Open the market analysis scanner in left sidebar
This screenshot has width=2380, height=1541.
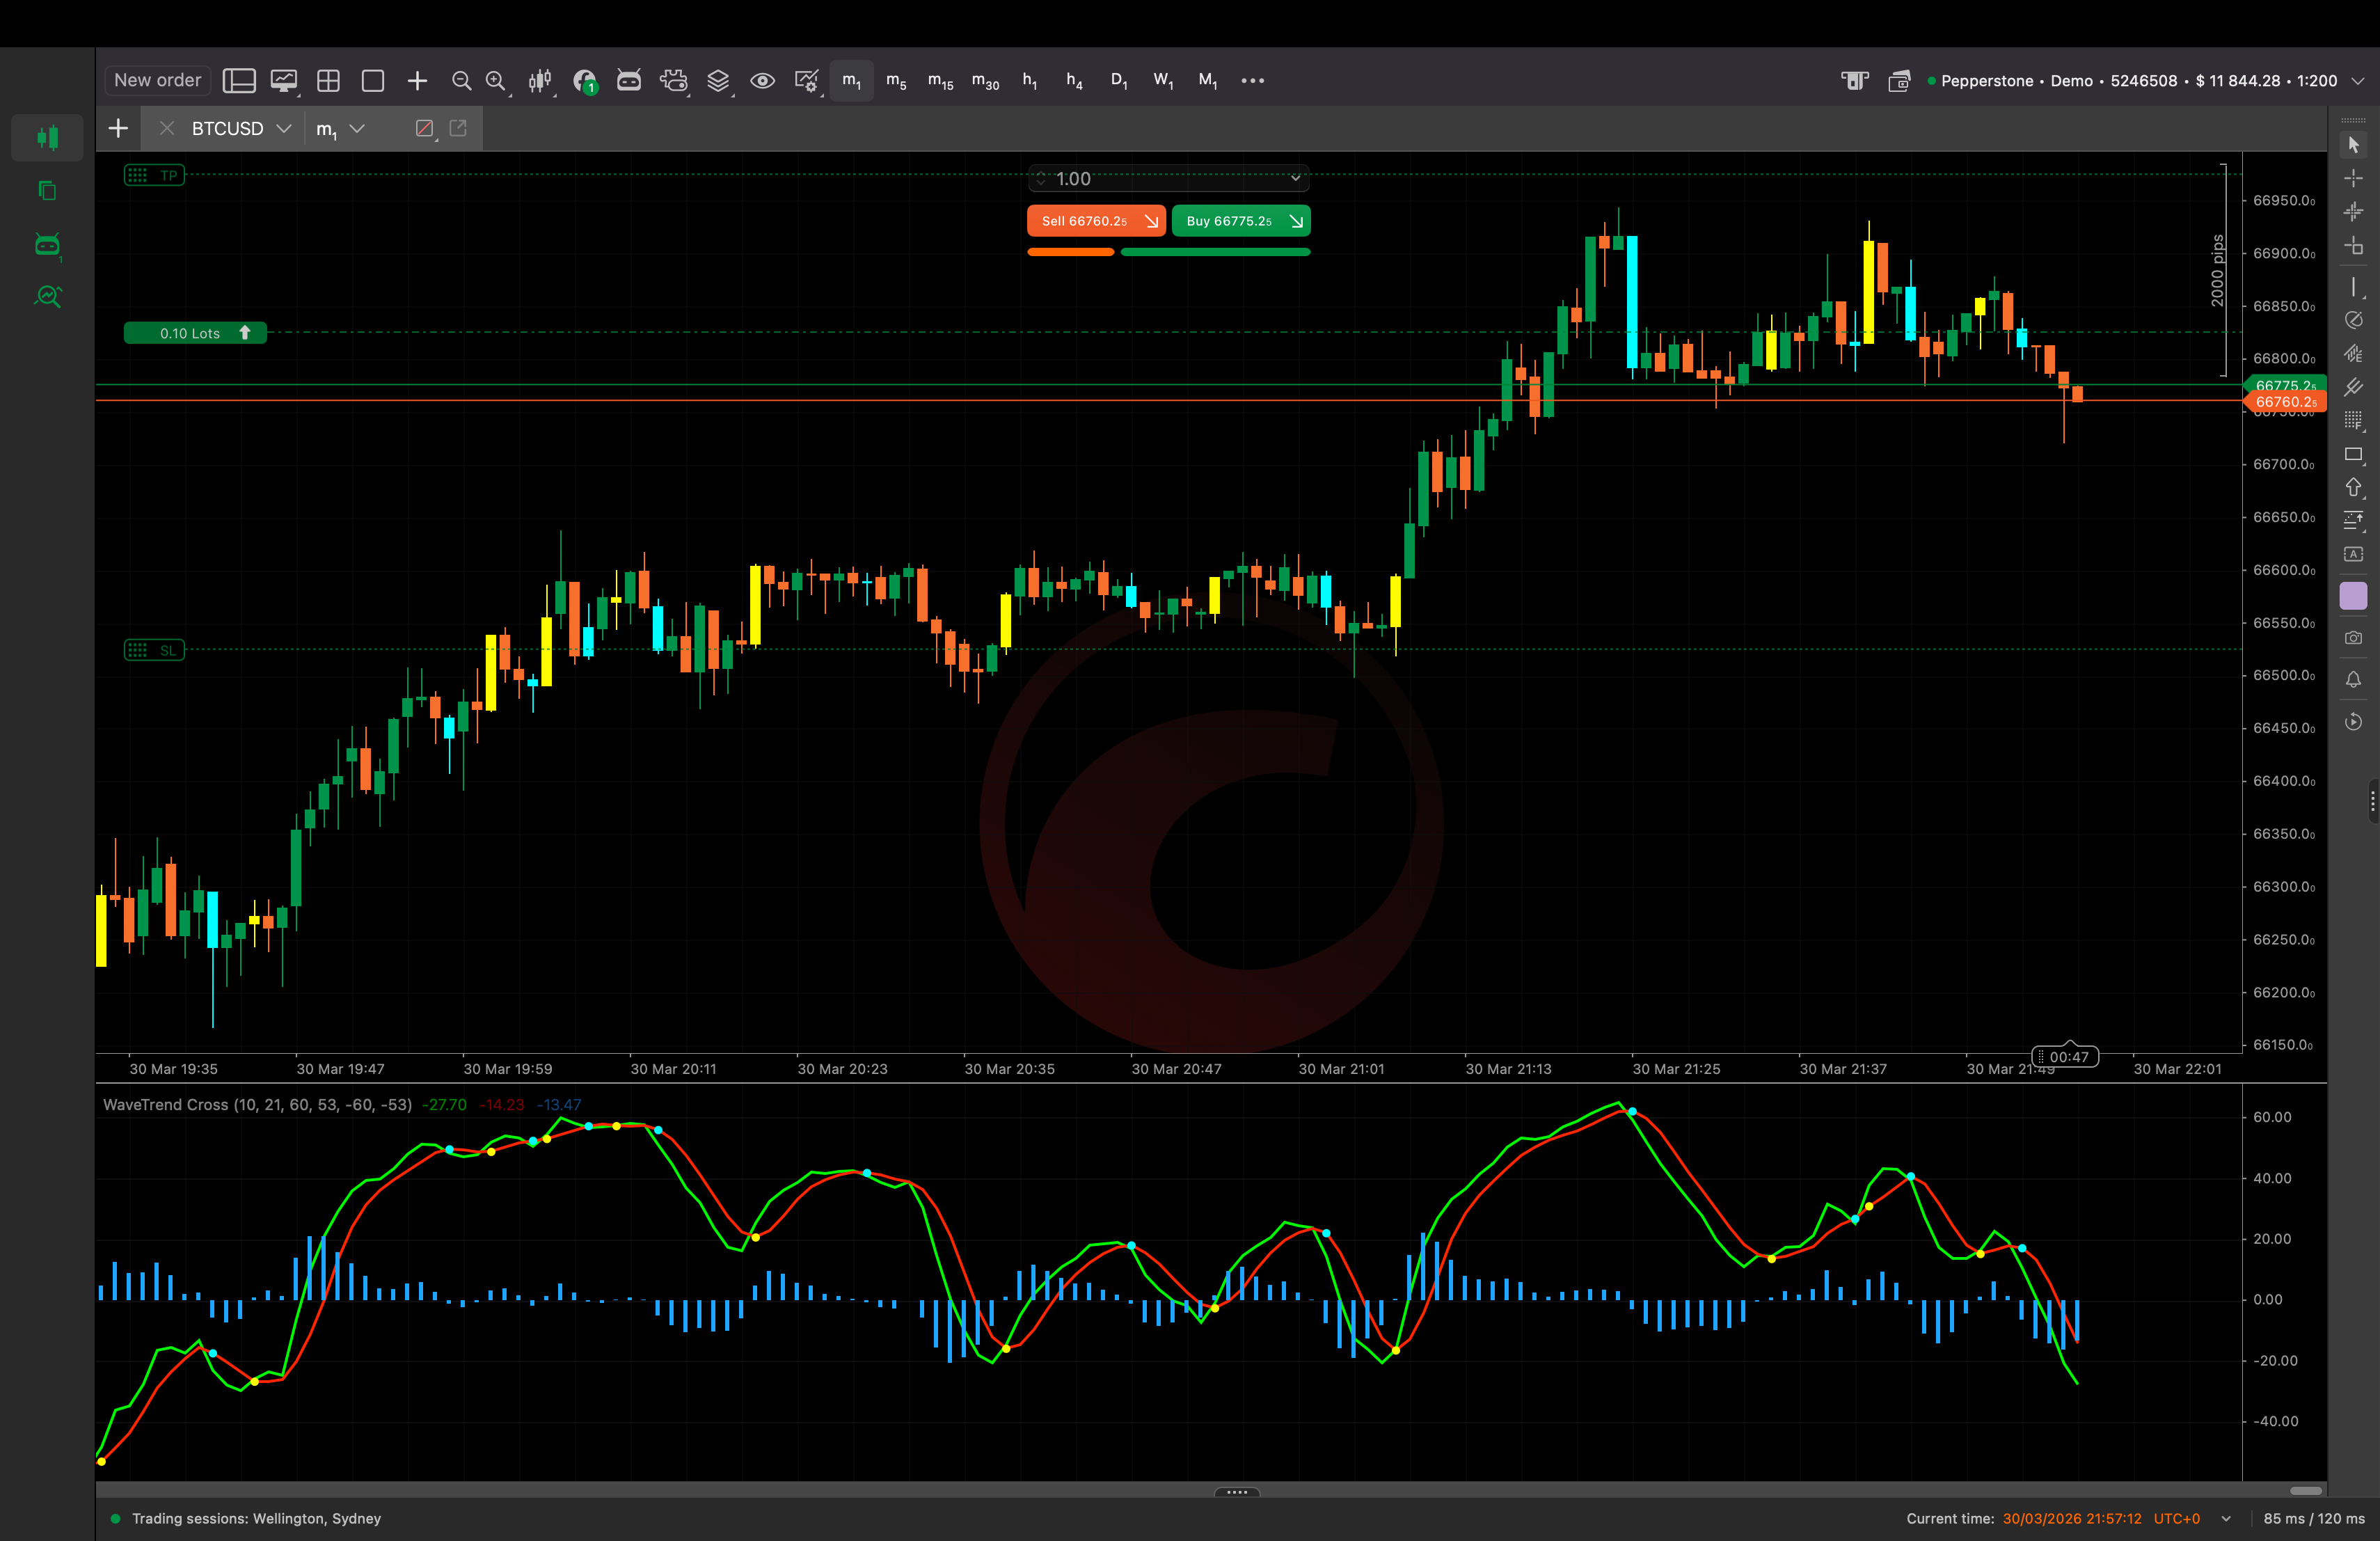(48, 296)
